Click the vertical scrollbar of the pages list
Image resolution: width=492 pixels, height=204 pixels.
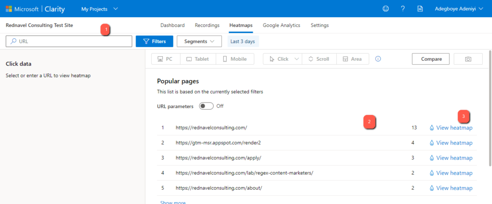click(x=490, y=108)
